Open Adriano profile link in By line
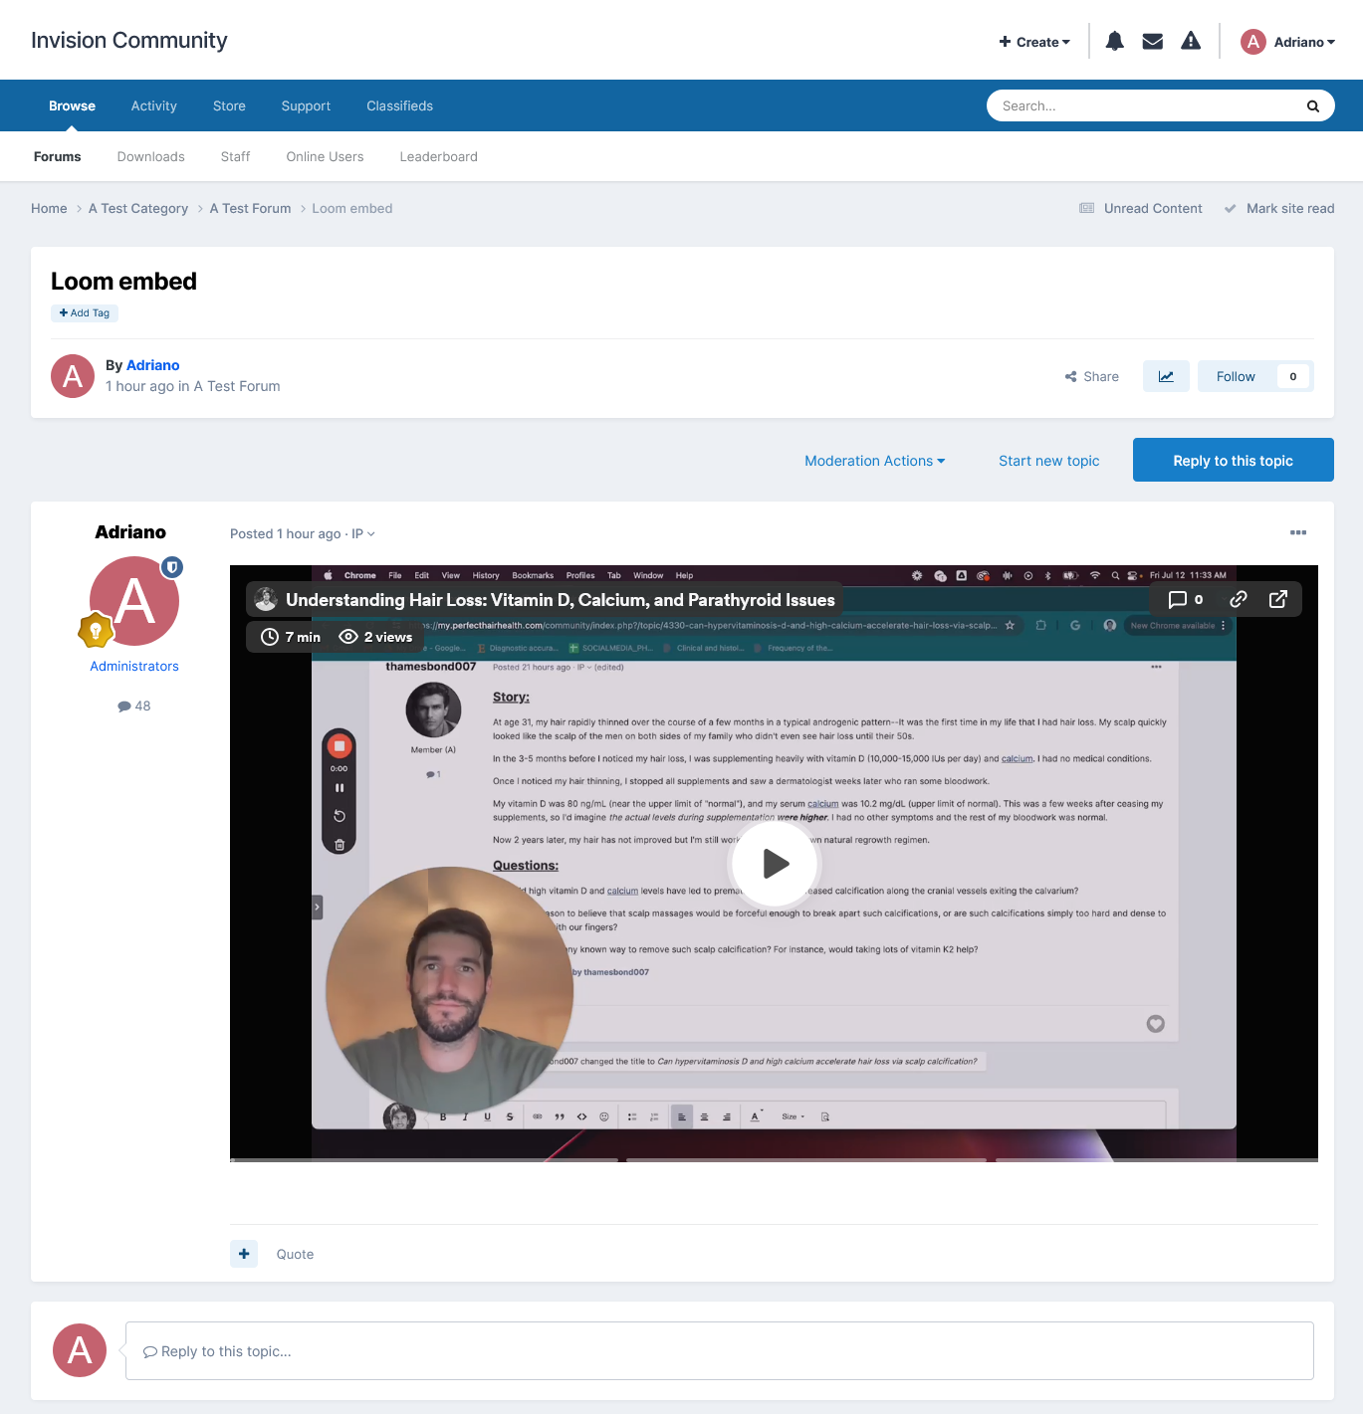The height and width of the screenshot is (1414, 1363). 153,365
